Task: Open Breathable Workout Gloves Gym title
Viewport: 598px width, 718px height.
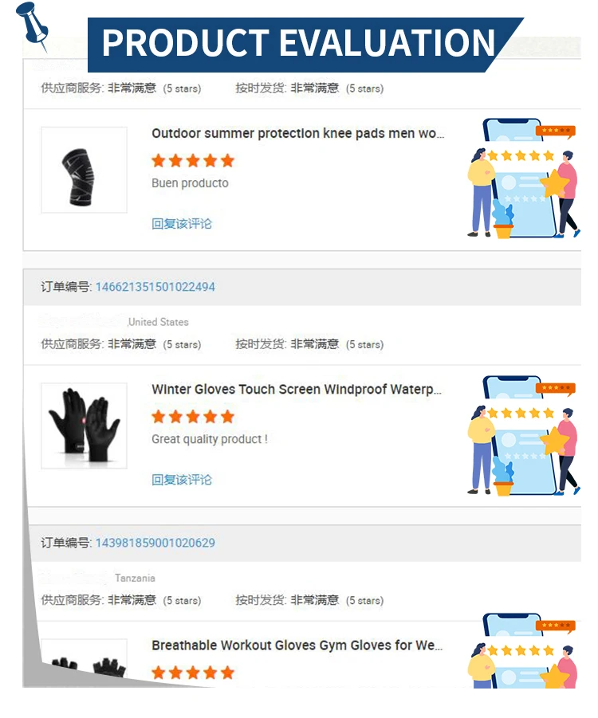Action: [297, 645]
